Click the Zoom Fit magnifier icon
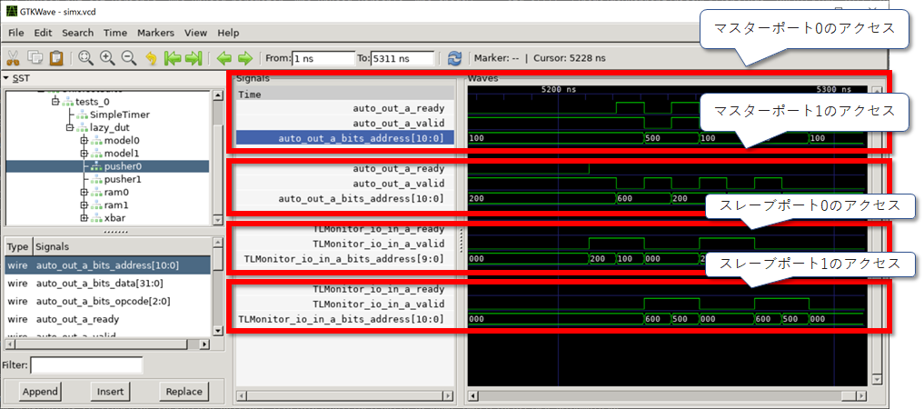Image resolution: width=924 pixels, height=409 pixels. click(x=86, y=58)
